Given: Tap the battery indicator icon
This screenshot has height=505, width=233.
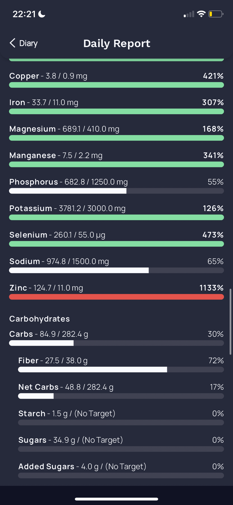Looking at the screenshot, I should pos(216,14).
